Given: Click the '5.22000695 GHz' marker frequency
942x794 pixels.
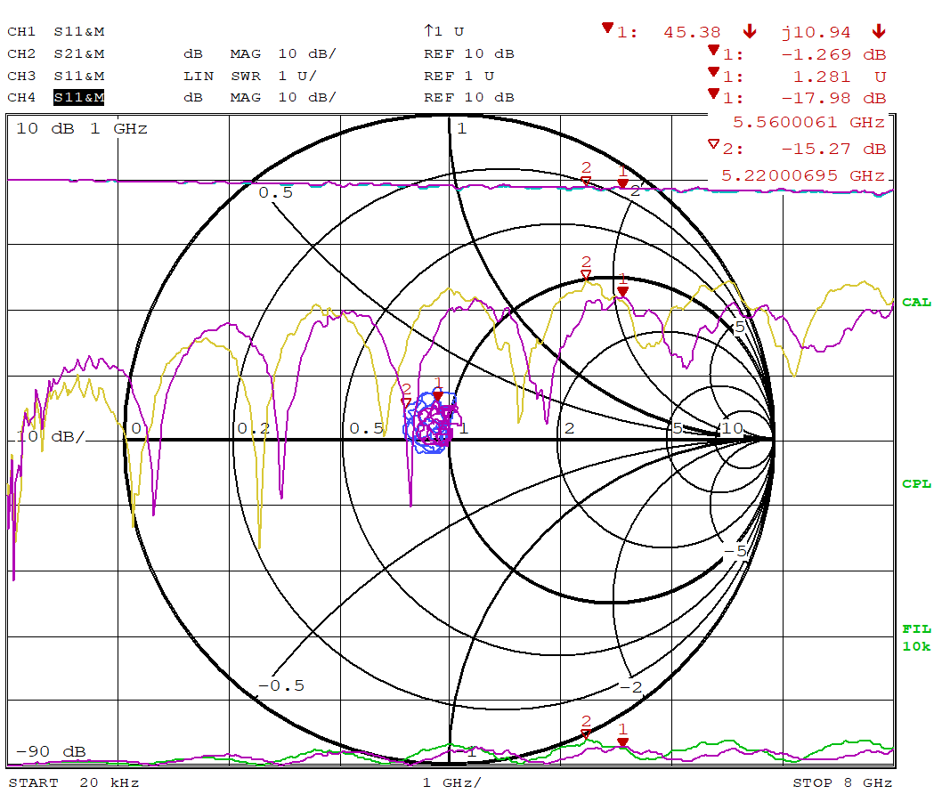Looking at the screenshot, I should coord(803,175).
